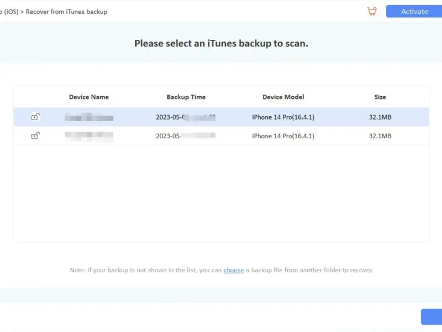Click the 32.1MB size in the second row
This screenshot has height=332, width=442.
pos(380,136)
